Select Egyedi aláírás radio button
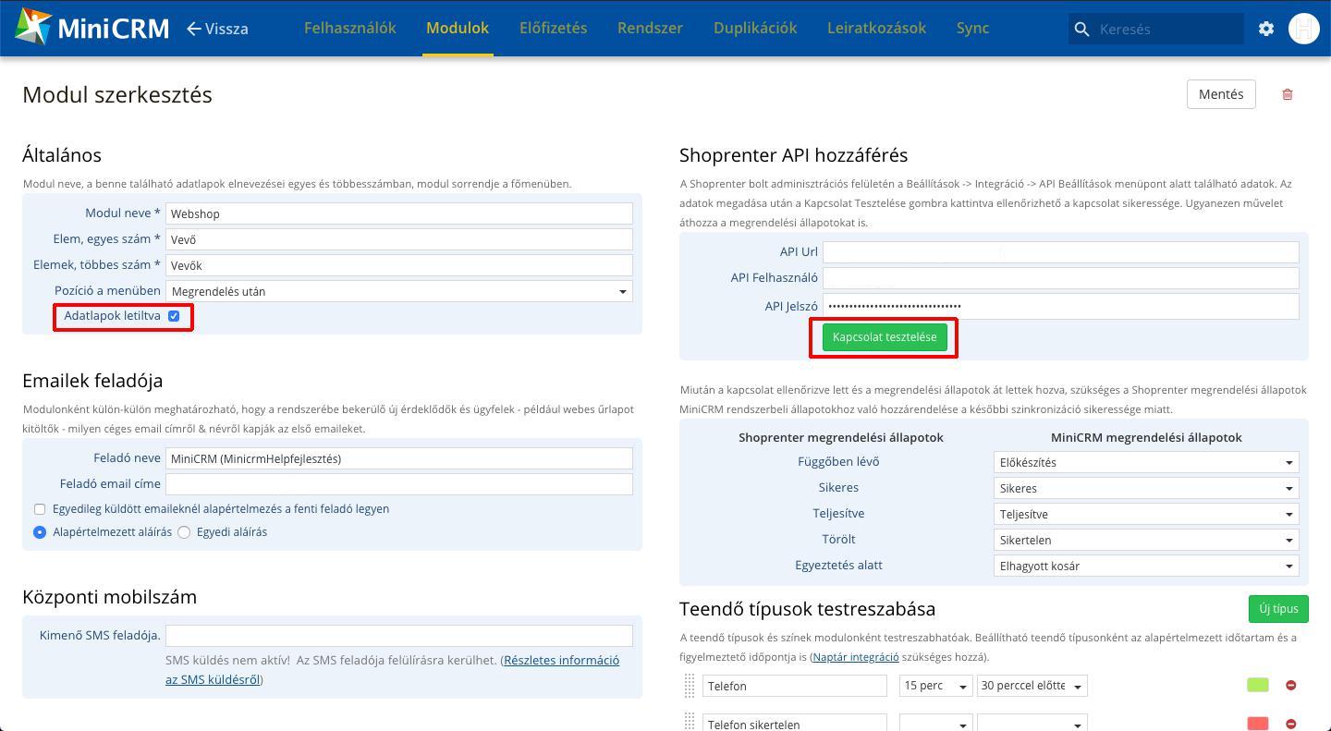The height and width of the screenshot is (731, 1331). pos(184,532)
